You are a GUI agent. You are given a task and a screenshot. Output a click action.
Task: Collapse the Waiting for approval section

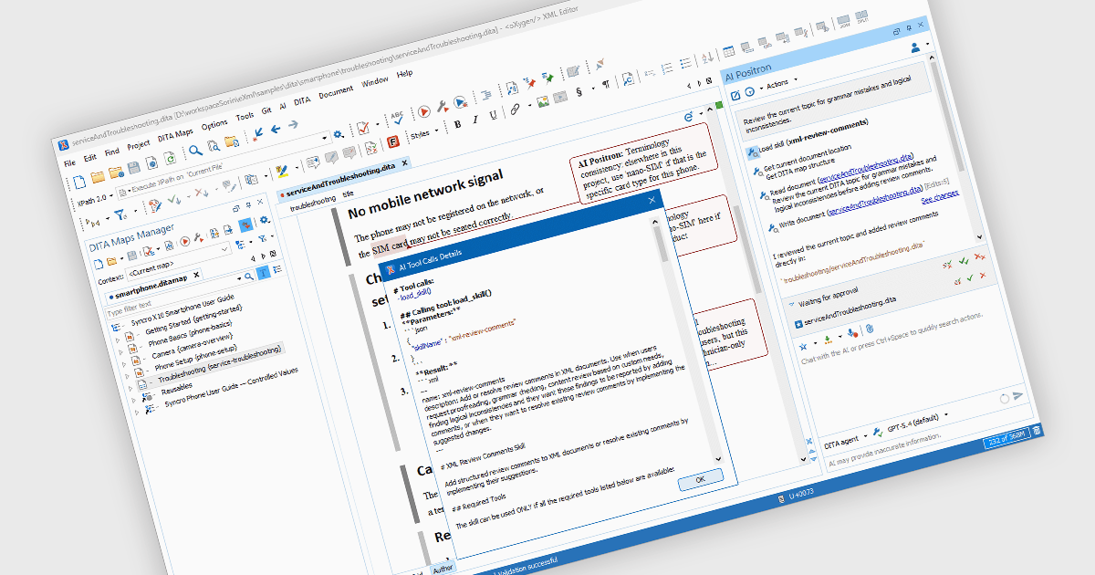792,303
